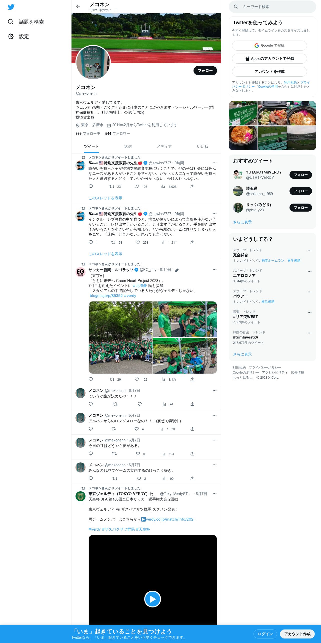Open more menu on ていうか誰が決めたの tweet
Screen dimensions: 321x643
pyautogui.click(x=214, y=391)
